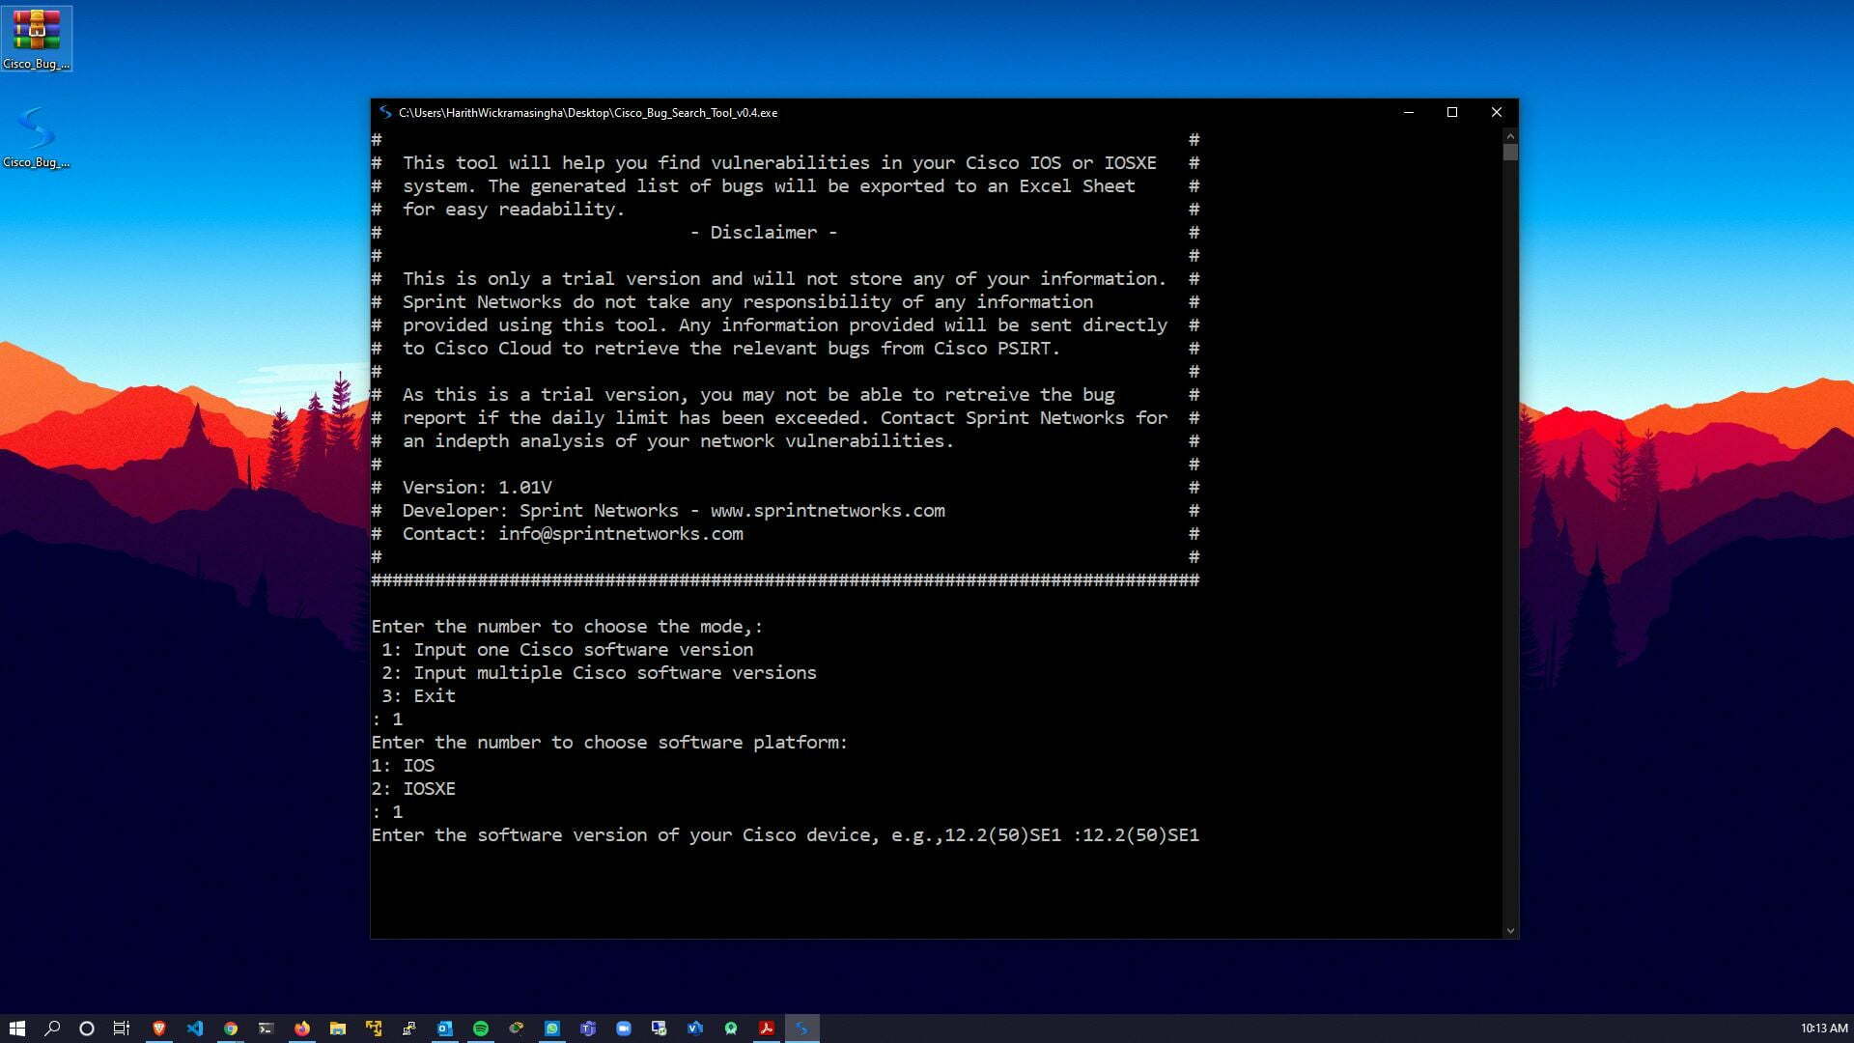Open File Explorer from taskbar

tap(337, 1029)
